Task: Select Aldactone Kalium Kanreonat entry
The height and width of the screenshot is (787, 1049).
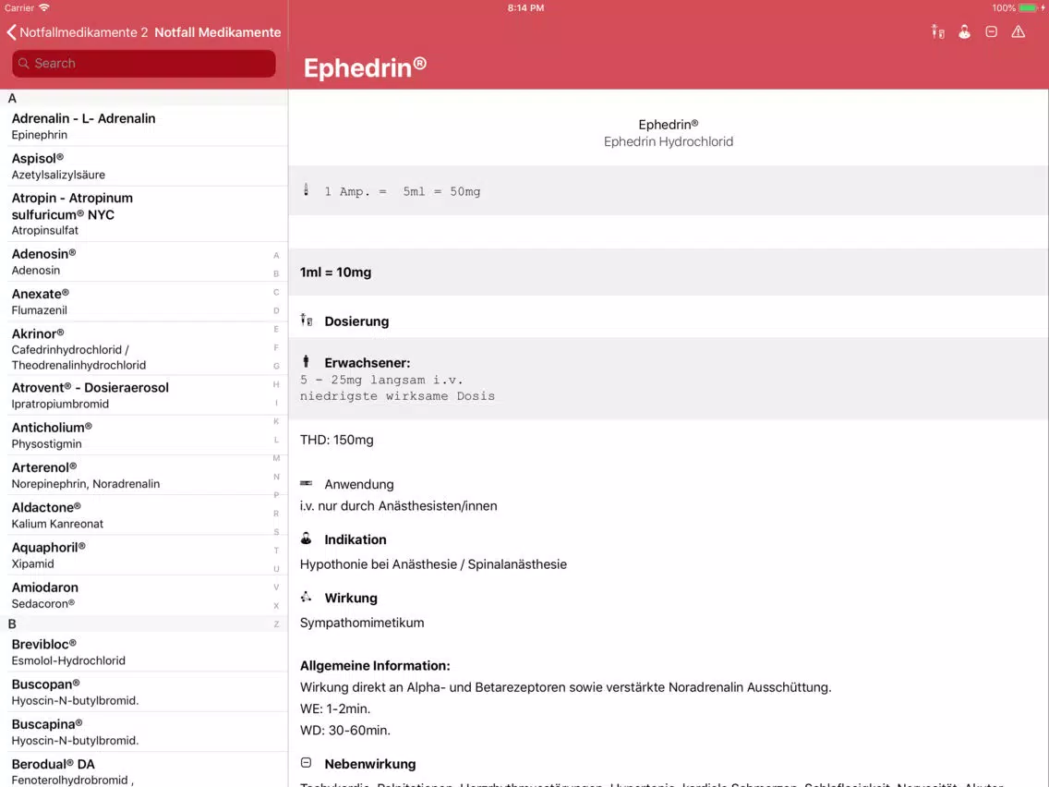Action: [x=144, y=515]
